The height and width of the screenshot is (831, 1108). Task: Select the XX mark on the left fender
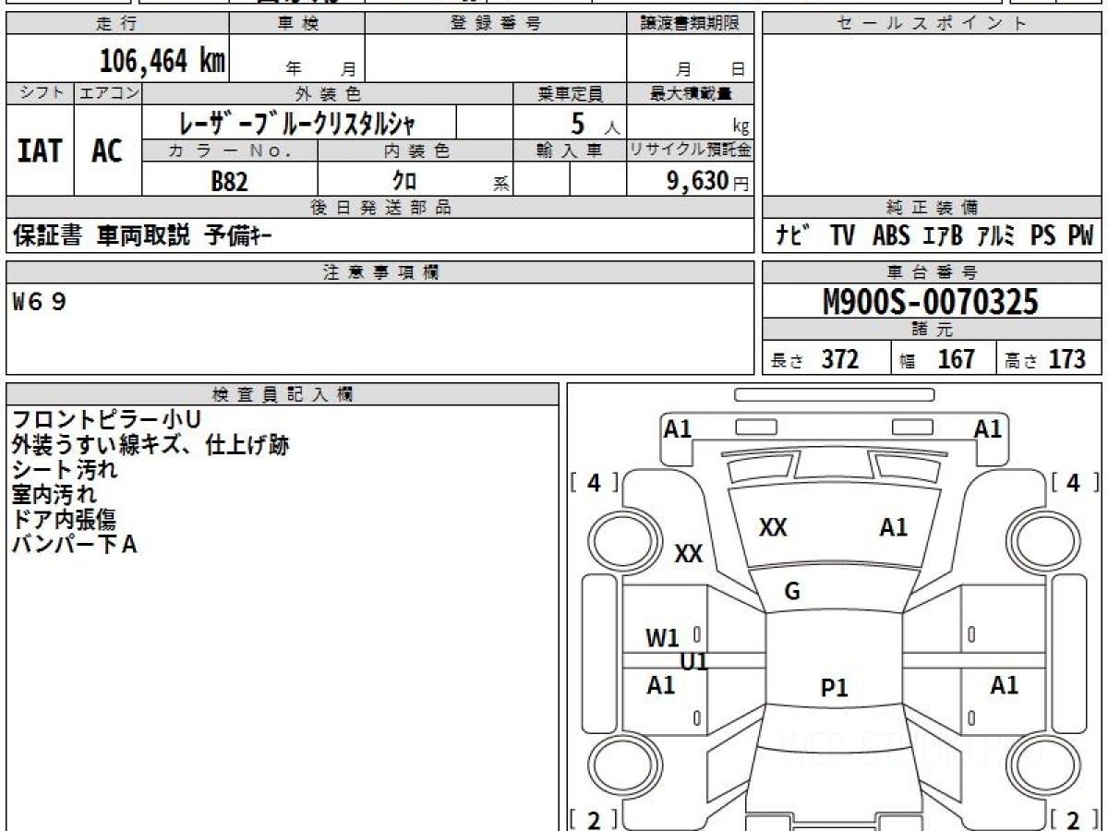(x=689, y=554)
